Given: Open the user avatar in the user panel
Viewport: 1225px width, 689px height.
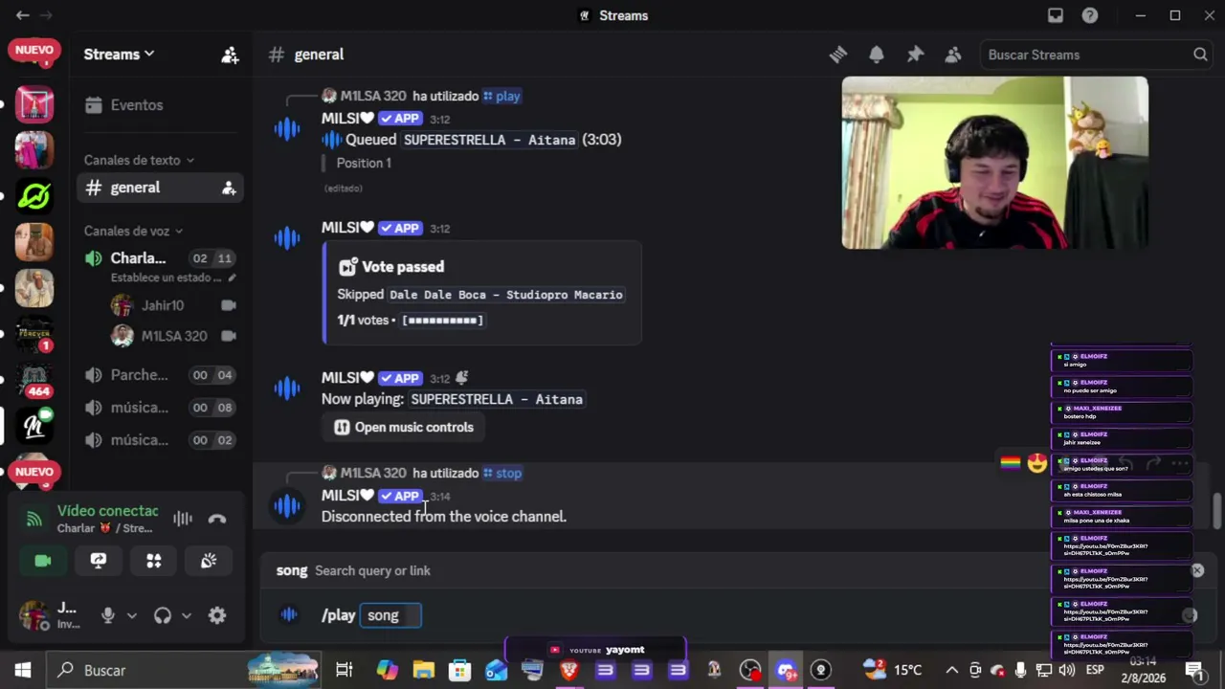Looking at the screenshot, I should tap(34, 615).
